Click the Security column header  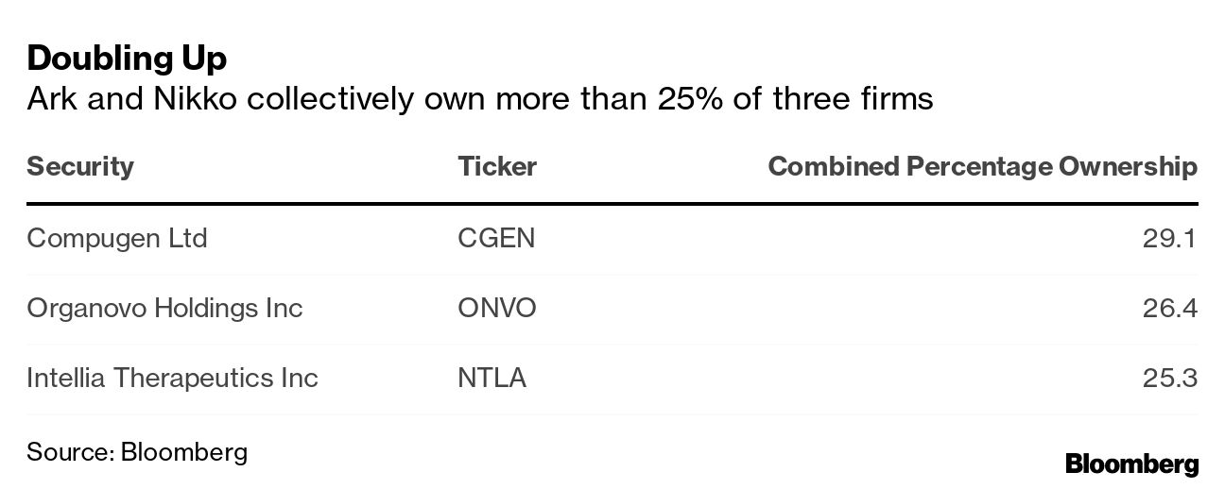coord(80,167)
